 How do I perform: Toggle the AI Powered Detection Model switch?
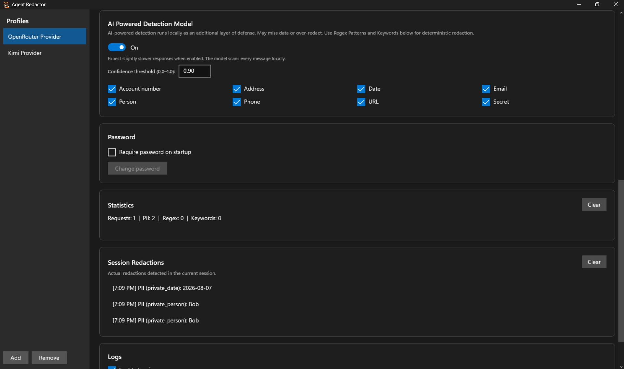117,47
